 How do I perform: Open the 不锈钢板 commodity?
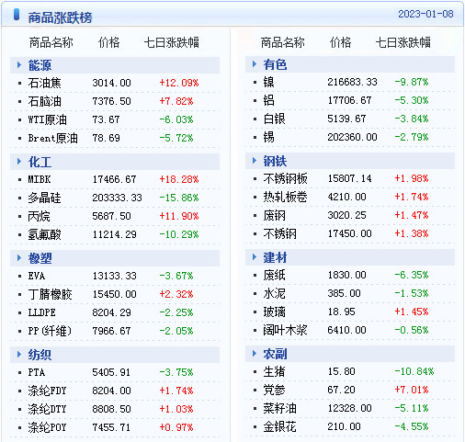[x=285, y=178]
